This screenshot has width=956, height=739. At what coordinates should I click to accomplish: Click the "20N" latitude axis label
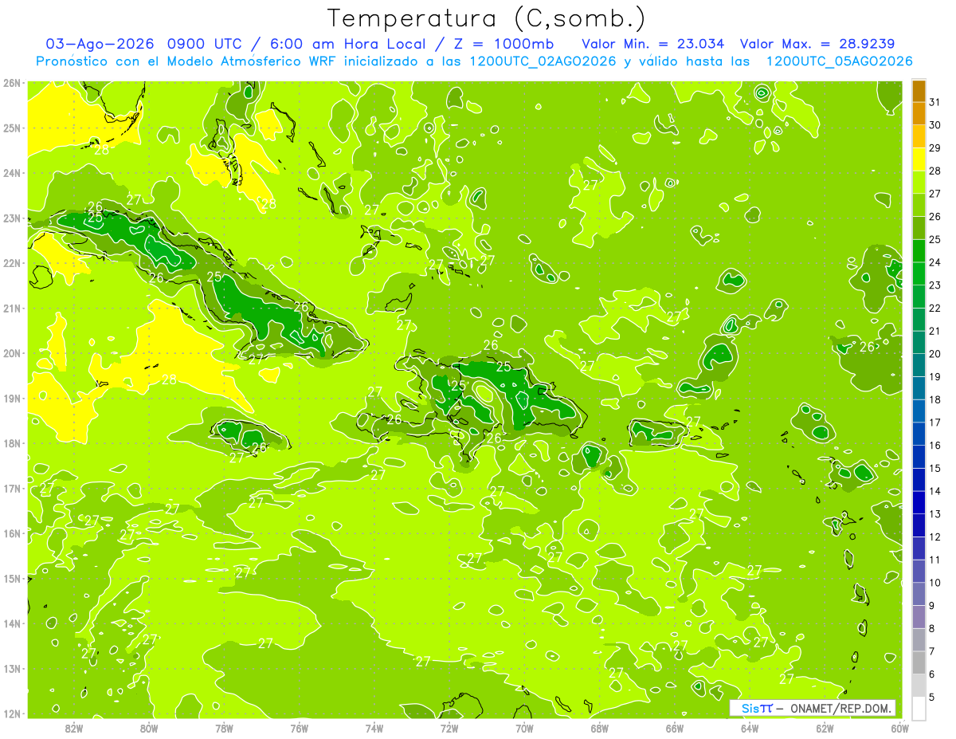[x=12, y=353]
